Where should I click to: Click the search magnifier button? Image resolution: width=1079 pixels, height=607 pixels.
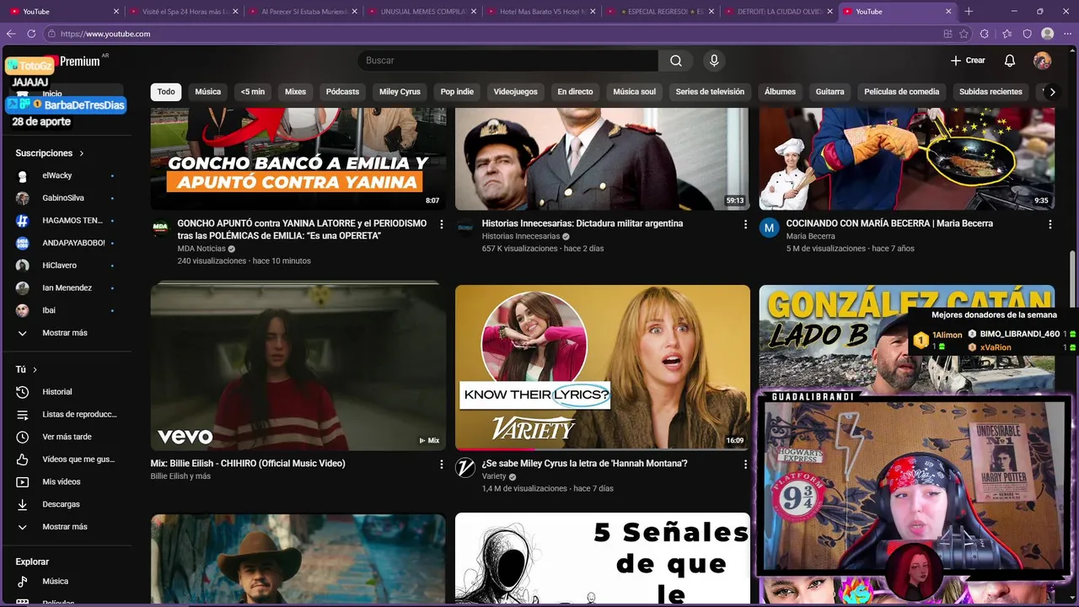tap(675, 61)
